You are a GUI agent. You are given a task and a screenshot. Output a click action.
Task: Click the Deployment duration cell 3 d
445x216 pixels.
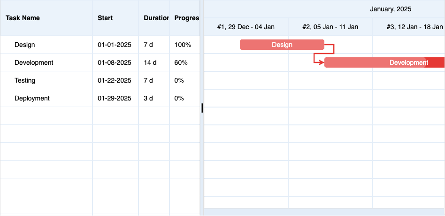(x=148, y=98)
